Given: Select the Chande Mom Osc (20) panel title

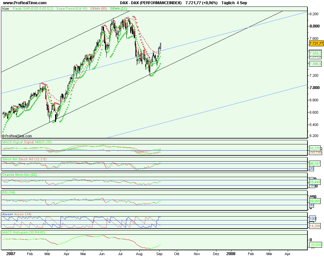Looking at the screenshot, I should click(x=20, y=175).
